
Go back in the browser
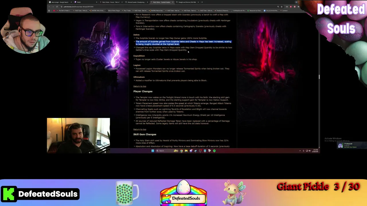coord(49,7)
